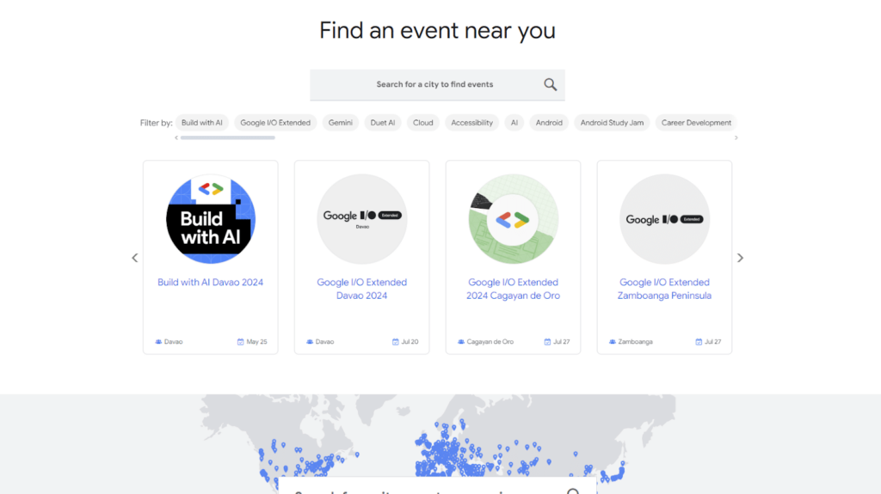Image resolution: width=881 pixels, height=494 pixels.
Task: Apply the Android Study Jam filter
Action: [612, 122]
